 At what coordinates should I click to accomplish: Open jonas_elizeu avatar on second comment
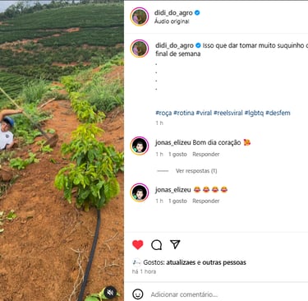[140, 192]
